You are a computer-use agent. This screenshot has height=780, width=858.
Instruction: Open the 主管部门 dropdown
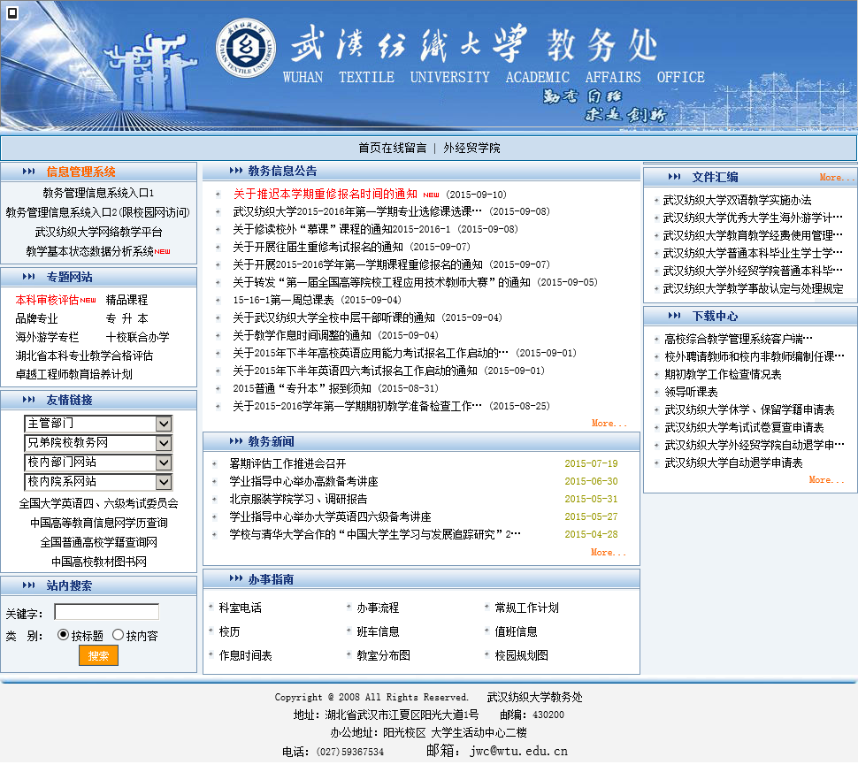(x=98, y=424)
